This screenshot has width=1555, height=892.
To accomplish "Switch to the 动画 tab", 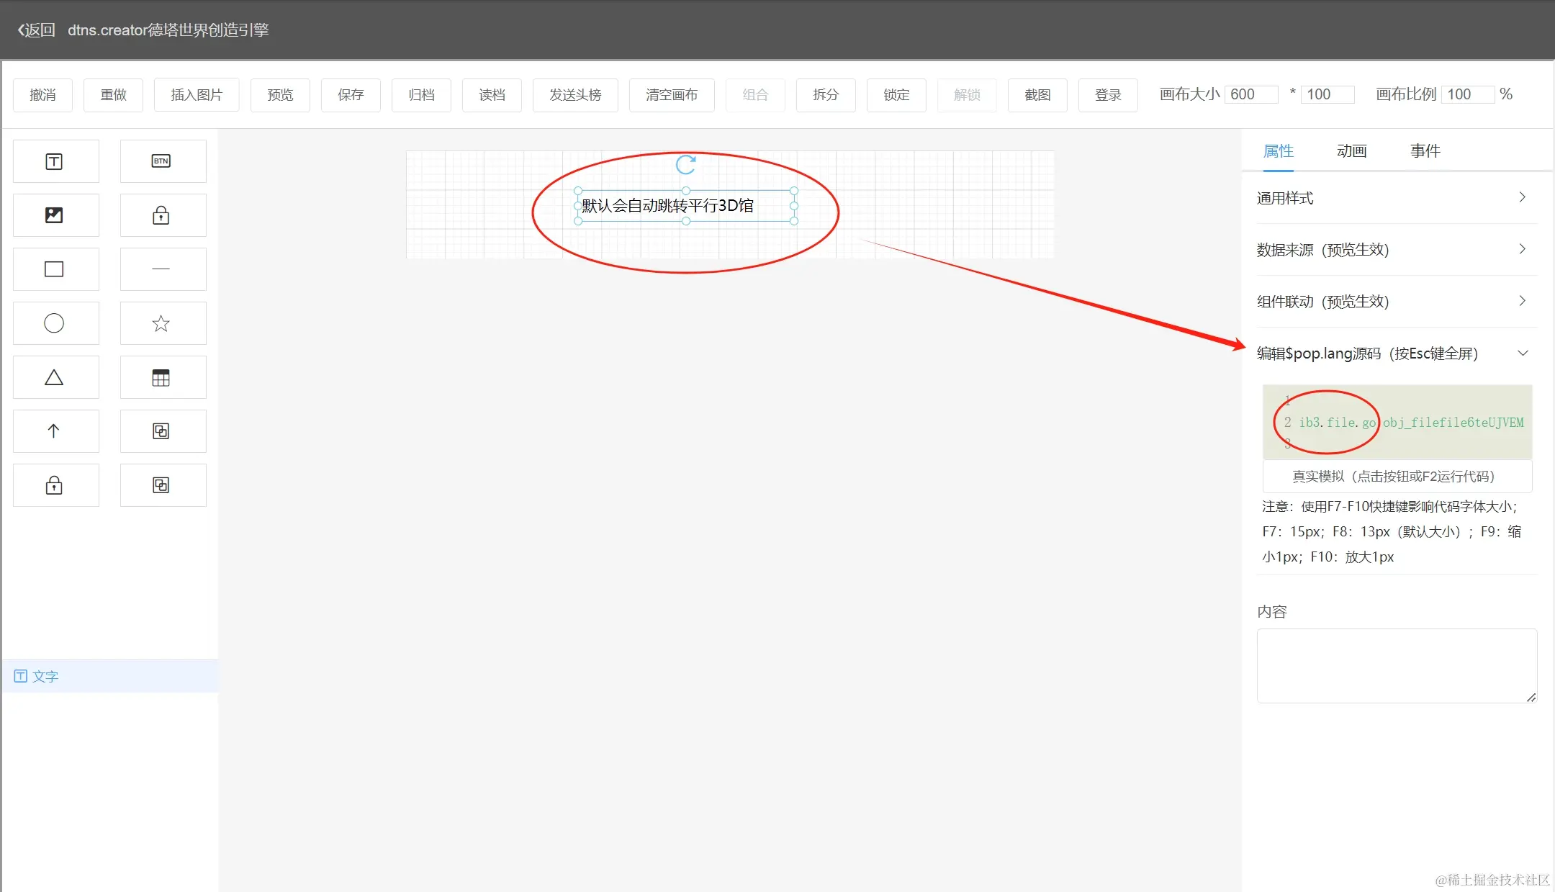I will (x=1351, y=151).
